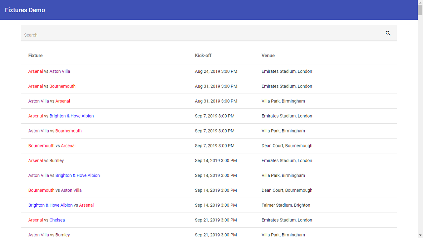
Task: Open the Arsenal link in the first fixture
Action: click(x=35, y=71)
